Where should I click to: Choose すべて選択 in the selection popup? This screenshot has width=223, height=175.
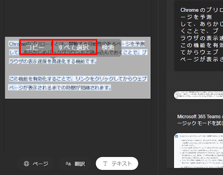pyautogui.click(x=74, y=47)
